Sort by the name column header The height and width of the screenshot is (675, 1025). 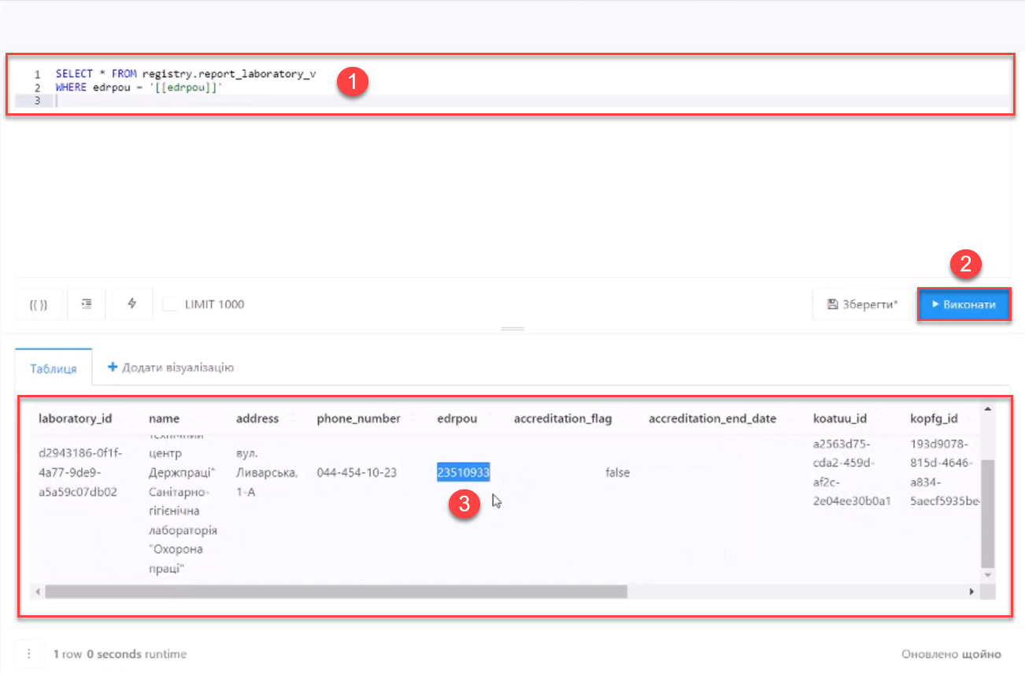click(165, 419)
